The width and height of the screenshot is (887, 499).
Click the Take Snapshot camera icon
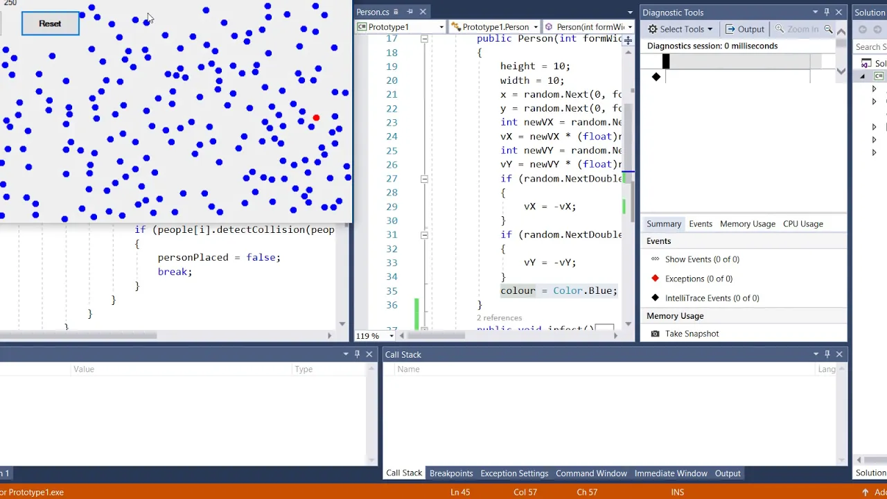(656, 334)
